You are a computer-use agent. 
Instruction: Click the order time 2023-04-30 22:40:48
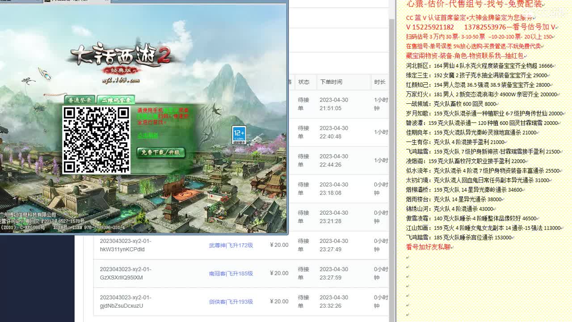[x=334, y=132]
